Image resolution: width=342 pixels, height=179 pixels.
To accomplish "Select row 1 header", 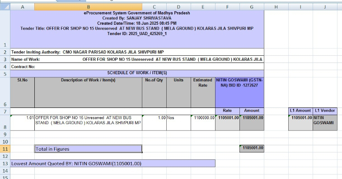I will (5, 29).
